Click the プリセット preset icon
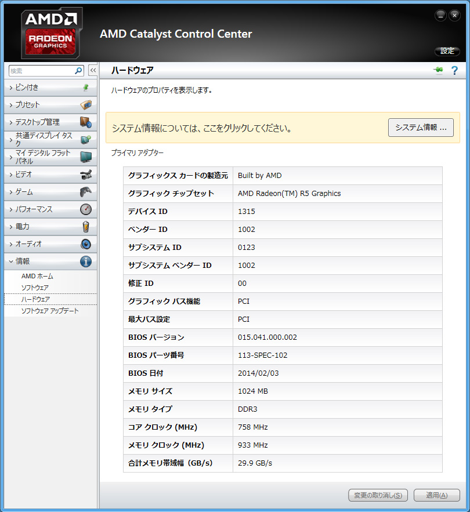 tap(86, 105)
